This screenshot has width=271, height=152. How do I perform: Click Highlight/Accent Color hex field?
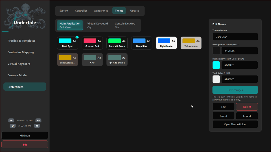(240, 65)
